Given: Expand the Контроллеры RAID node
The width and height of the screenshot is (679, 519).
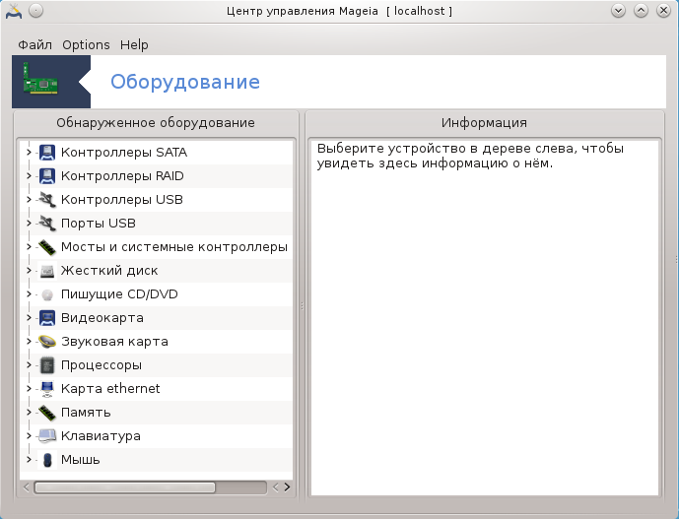Looking at the screenshot, I should click(29, 176).
